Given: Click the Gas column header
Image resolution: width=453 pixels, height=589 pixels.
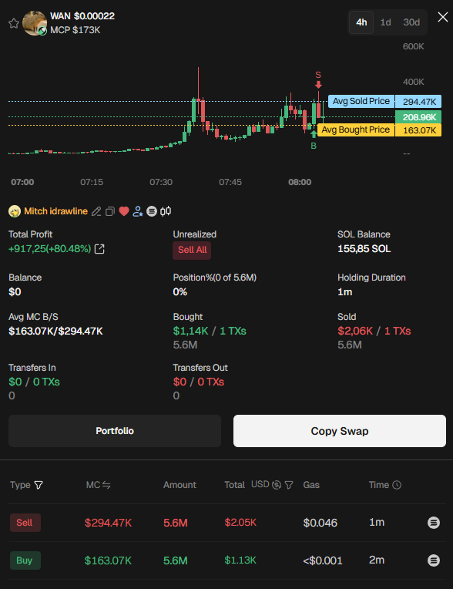Looking at the screenshot, I should click(311, 485).
